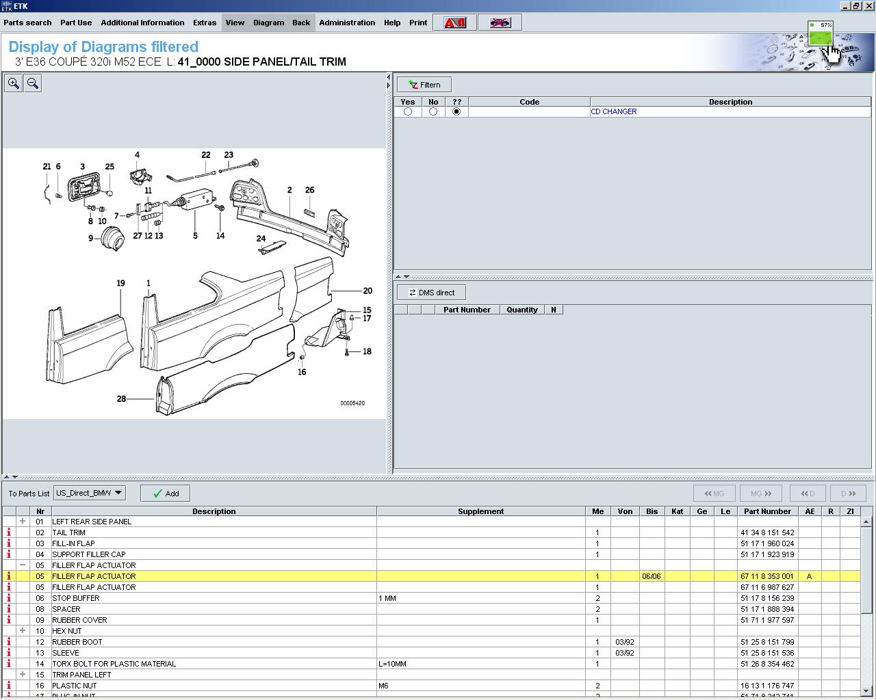Click the car toolbar icon
Viewport: 876px width, 700px height.
[500, 23]
